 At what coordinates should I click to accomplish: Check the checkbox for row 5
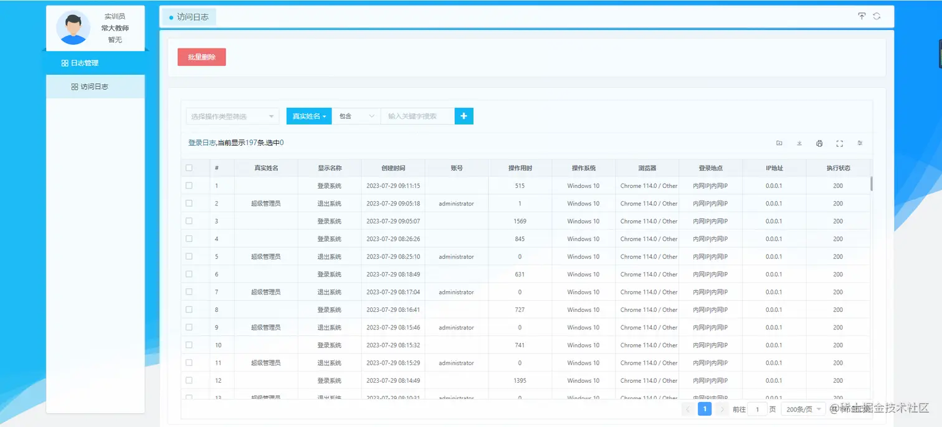click(189, 256)
